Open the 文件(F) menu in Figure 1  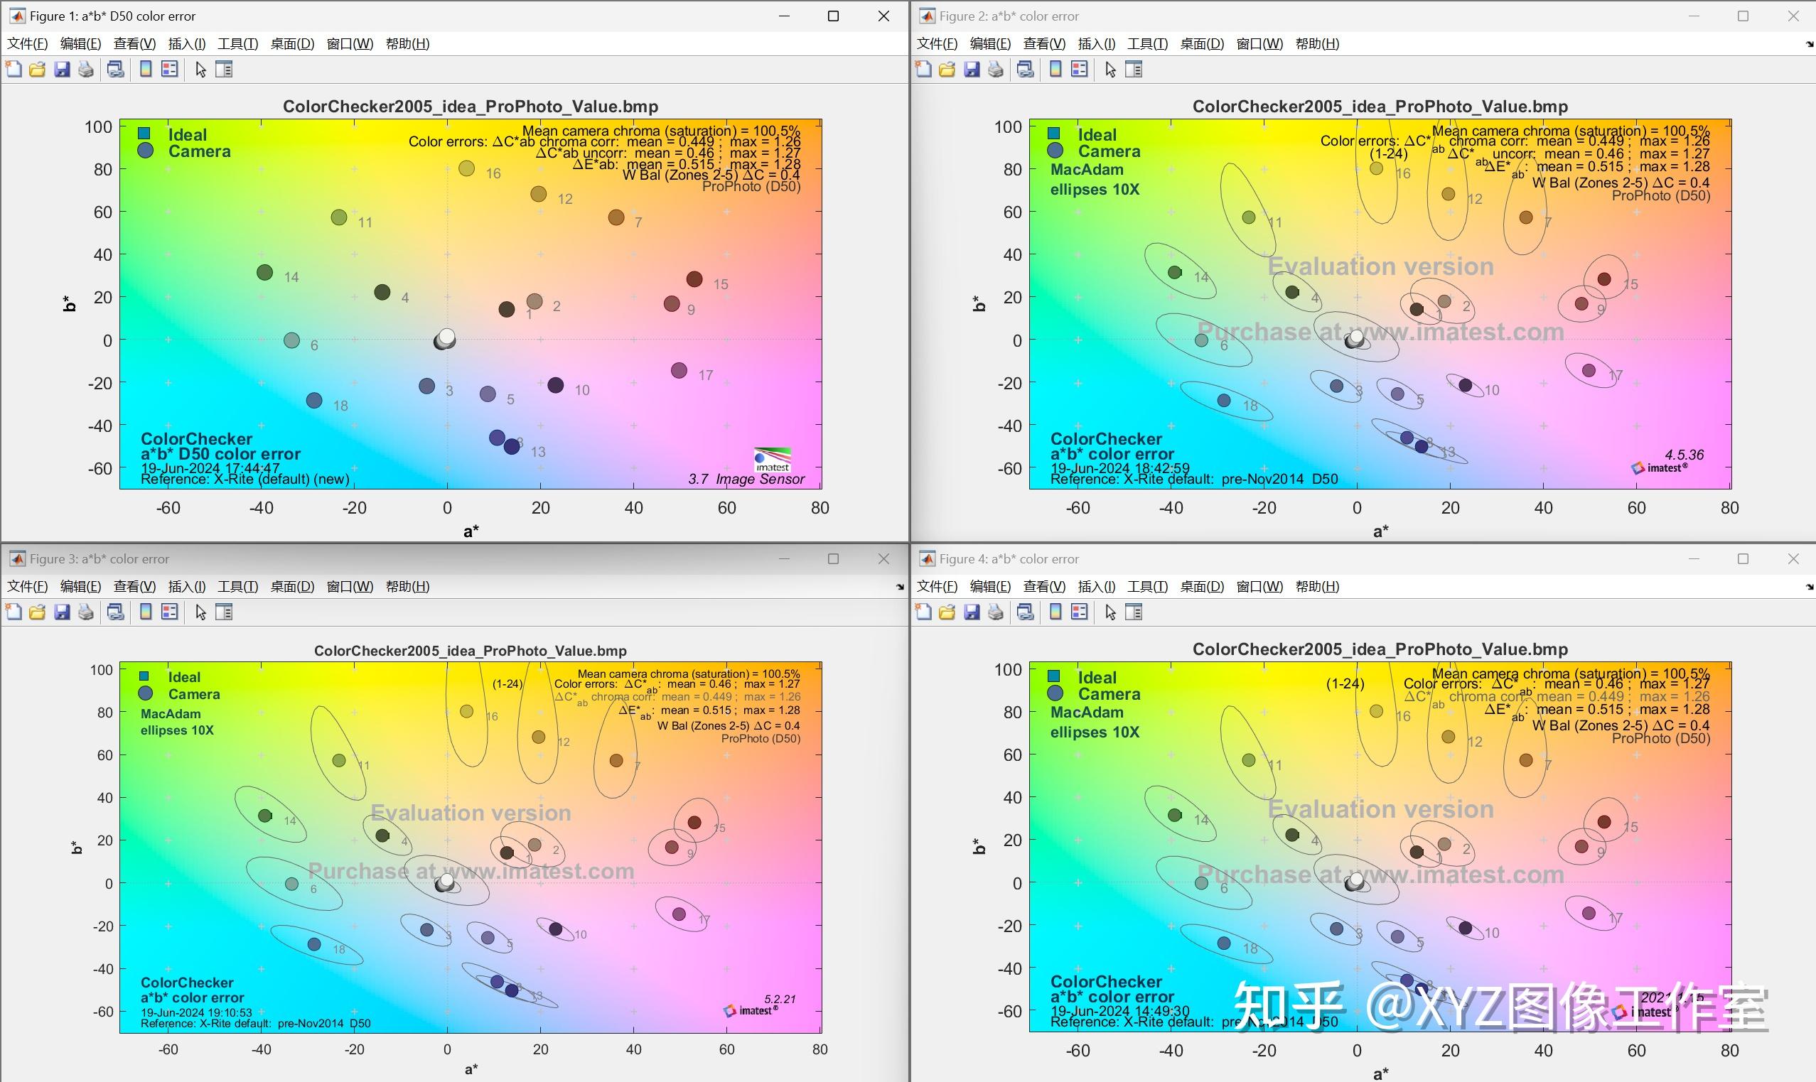(27, 43)
